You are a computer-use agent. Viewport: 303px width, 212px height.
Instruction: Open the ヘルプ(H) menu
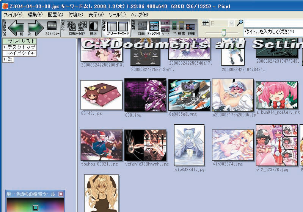pos(140,15)
